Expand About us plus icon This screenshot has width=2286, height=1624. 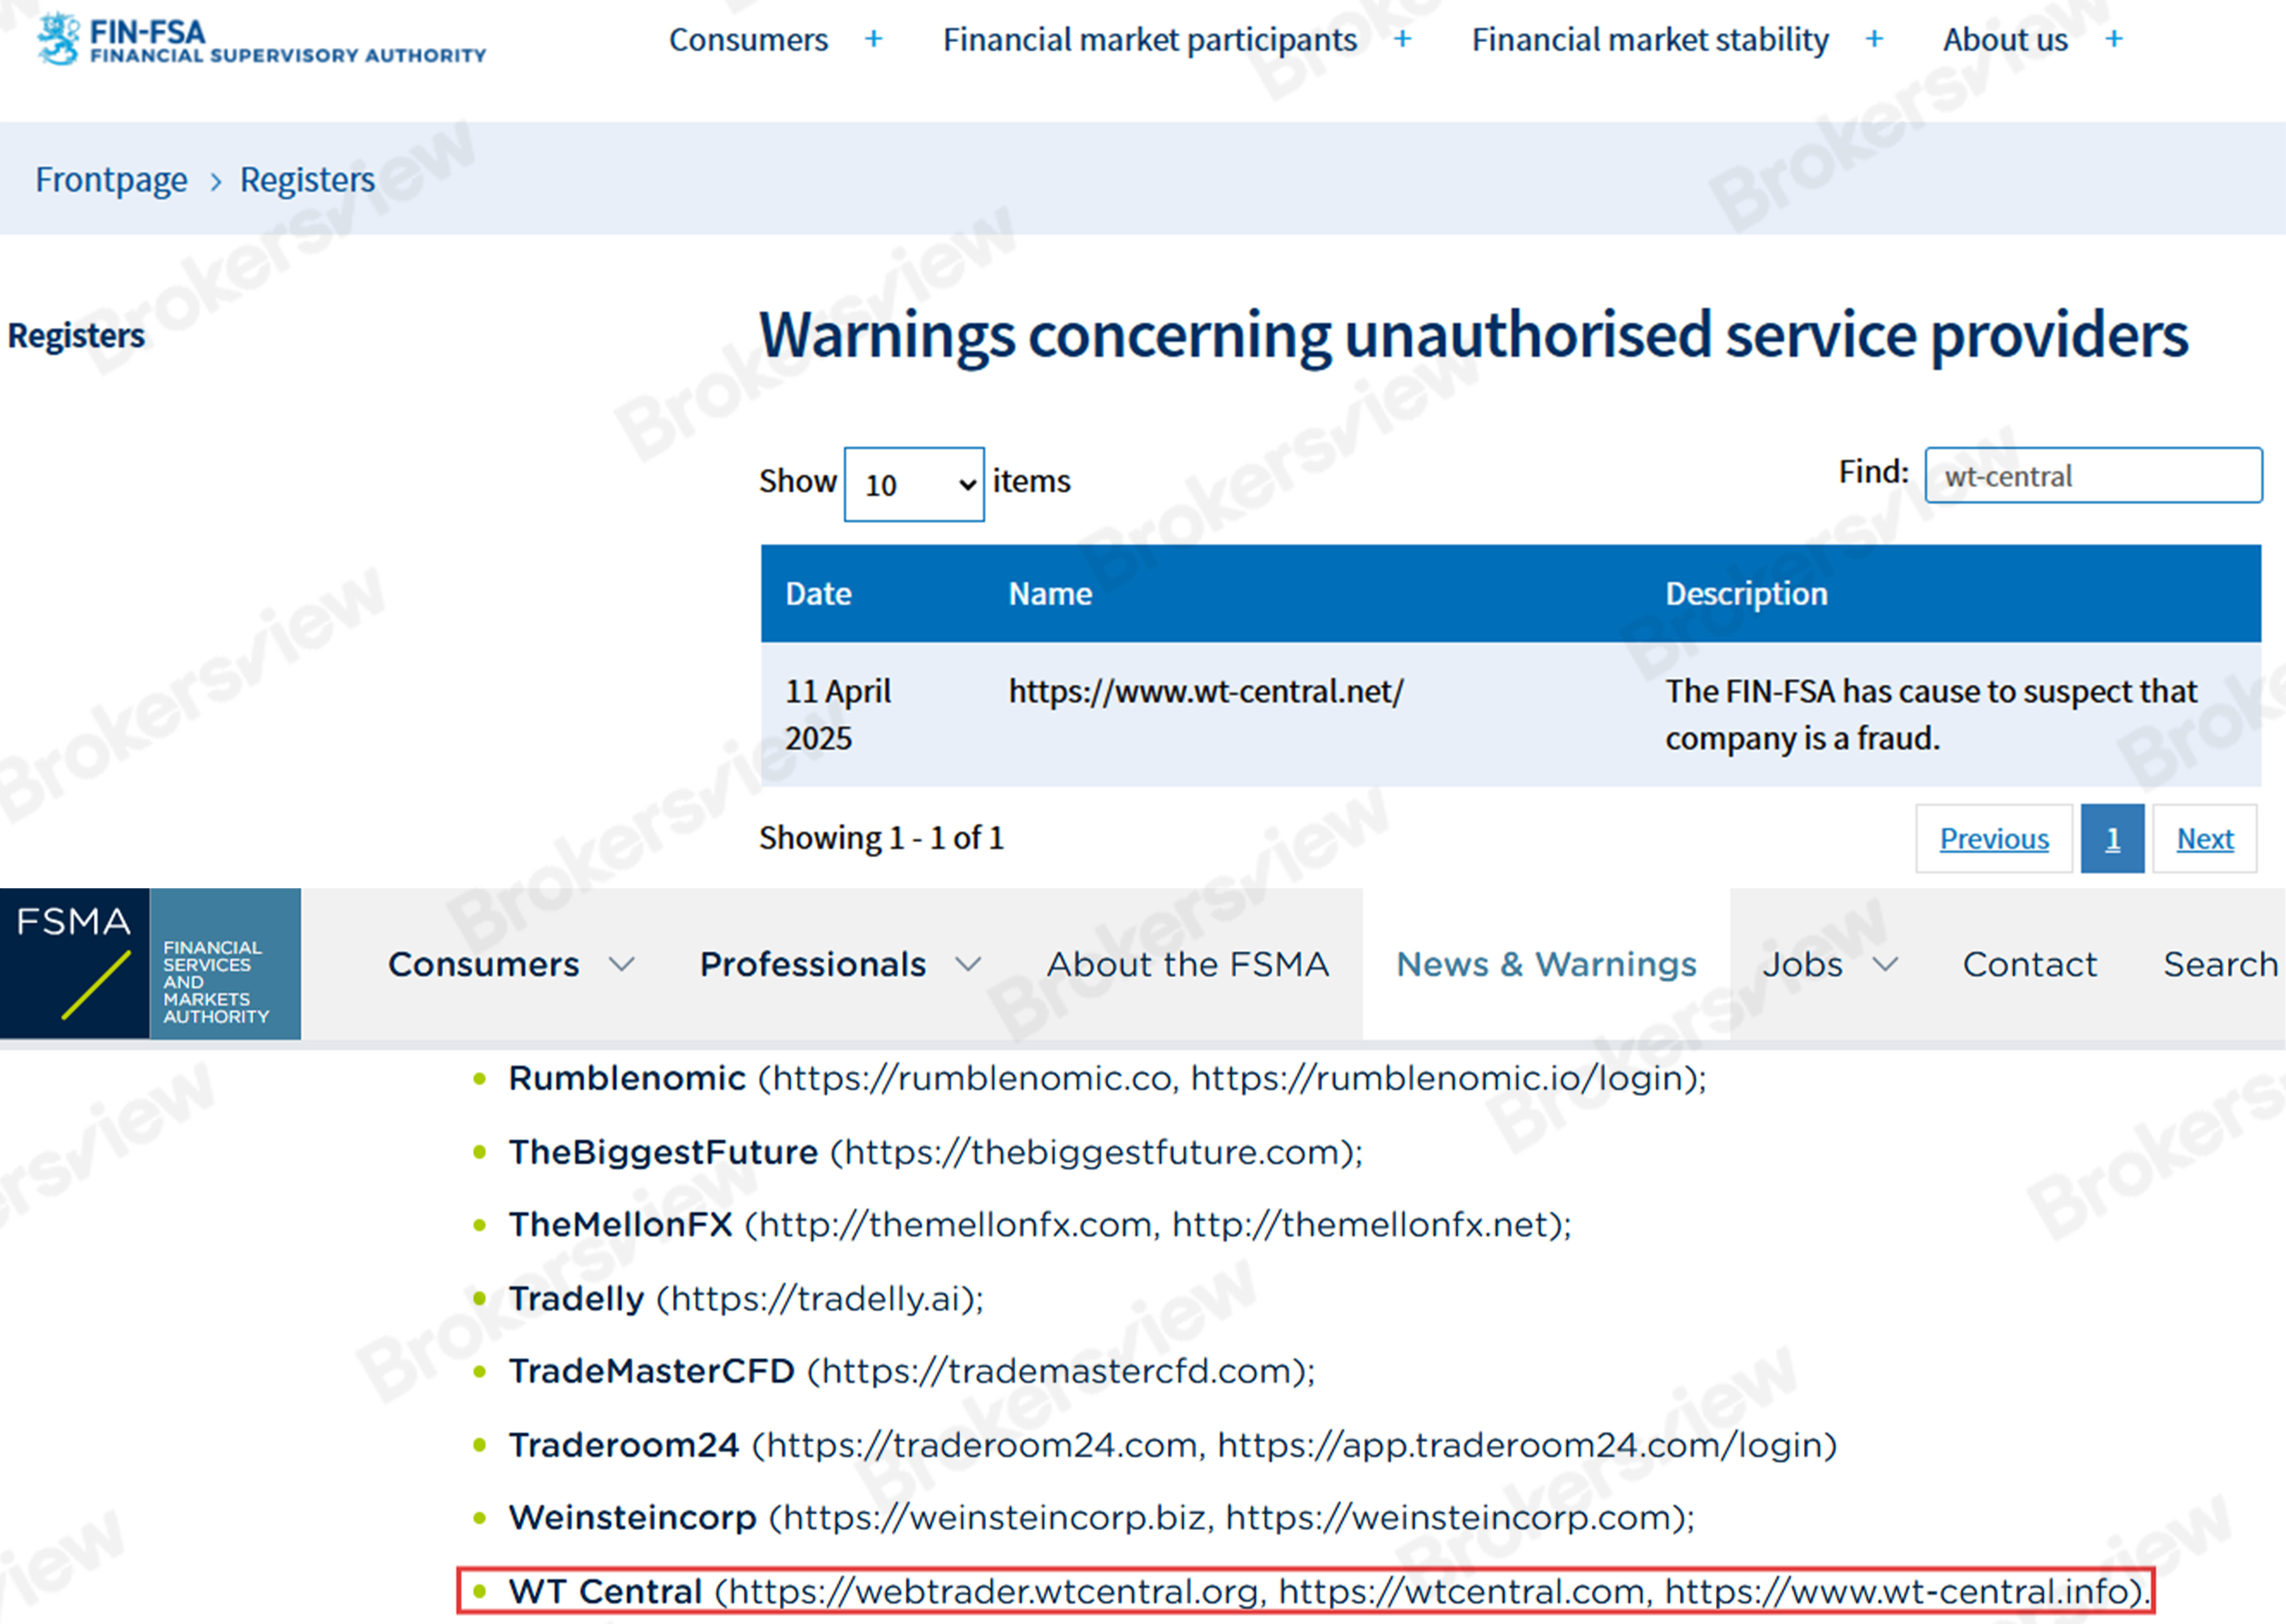pyautogui.click(x=2113, y=39)
